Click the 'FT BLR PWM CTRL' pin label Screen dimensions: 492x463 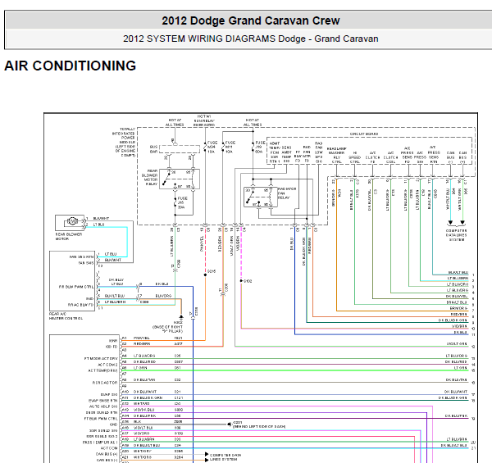point(100,419)
